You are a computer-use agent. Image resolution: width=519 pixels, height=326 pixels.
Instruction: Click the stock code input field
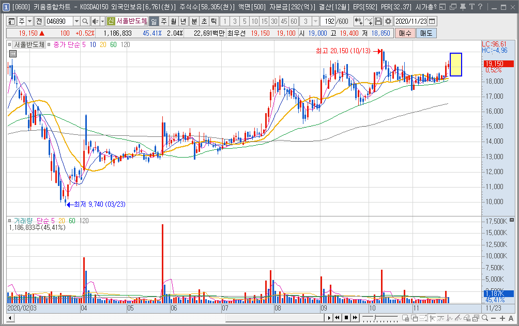(59, 22)
